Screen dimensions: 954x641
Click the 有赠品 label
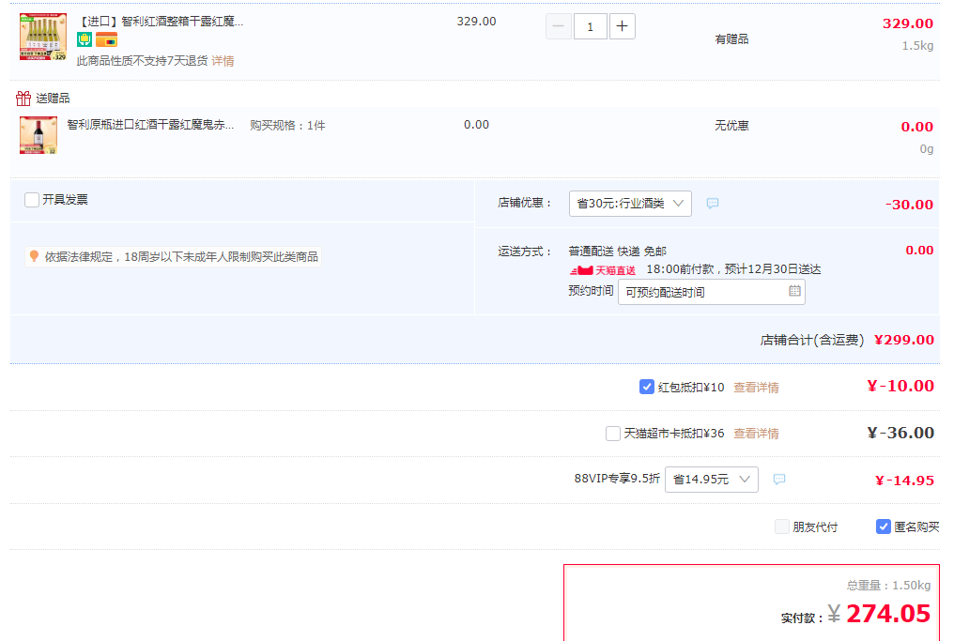click(x=731, y=39)
